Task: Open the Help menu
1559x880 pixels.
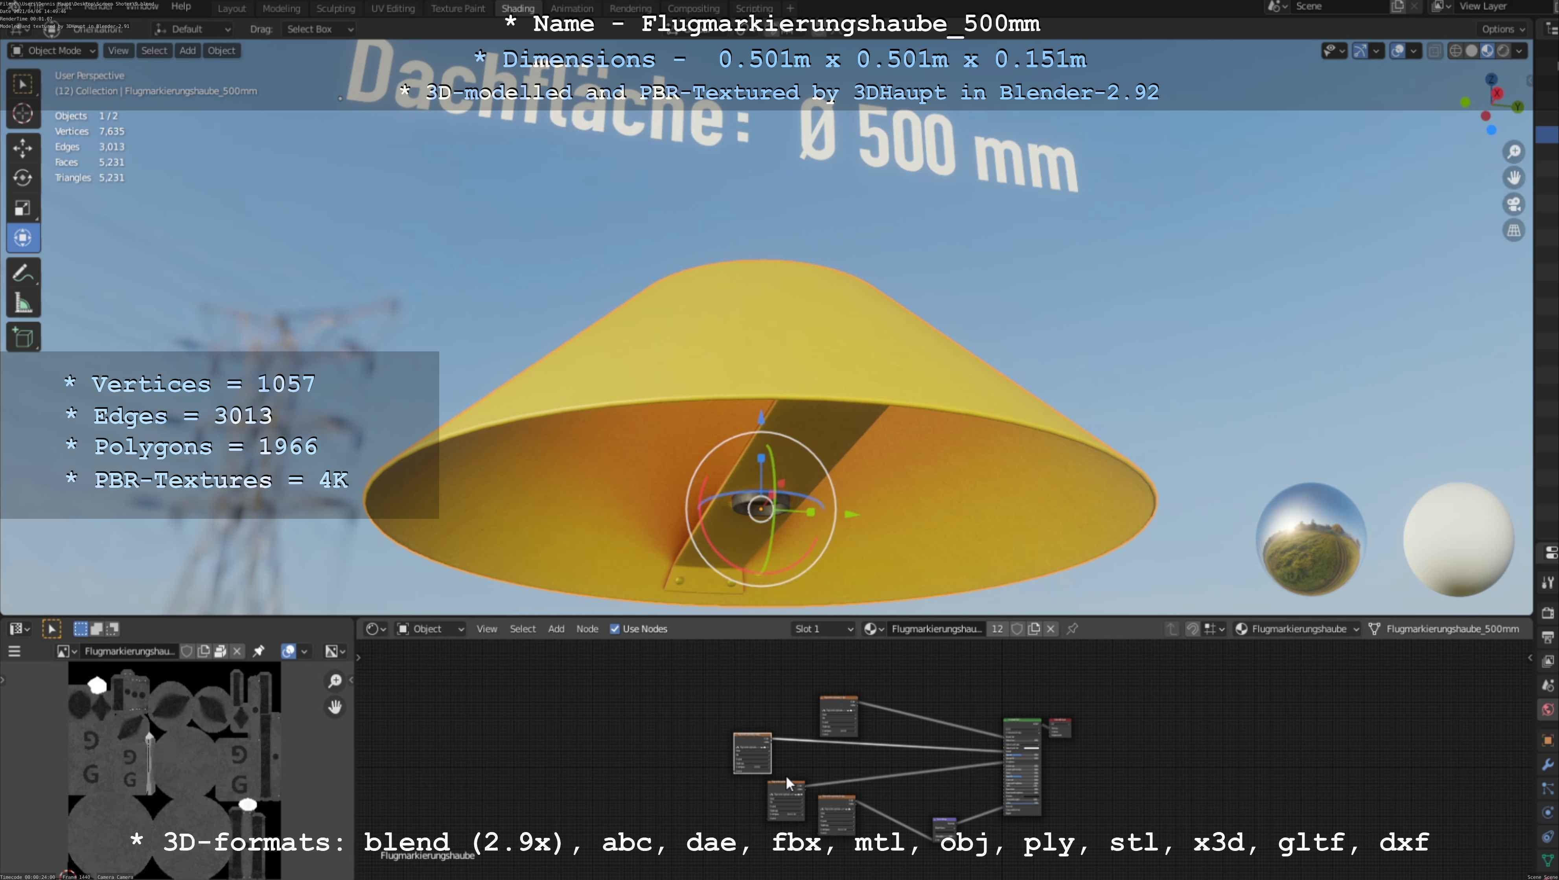Action: 181,7
